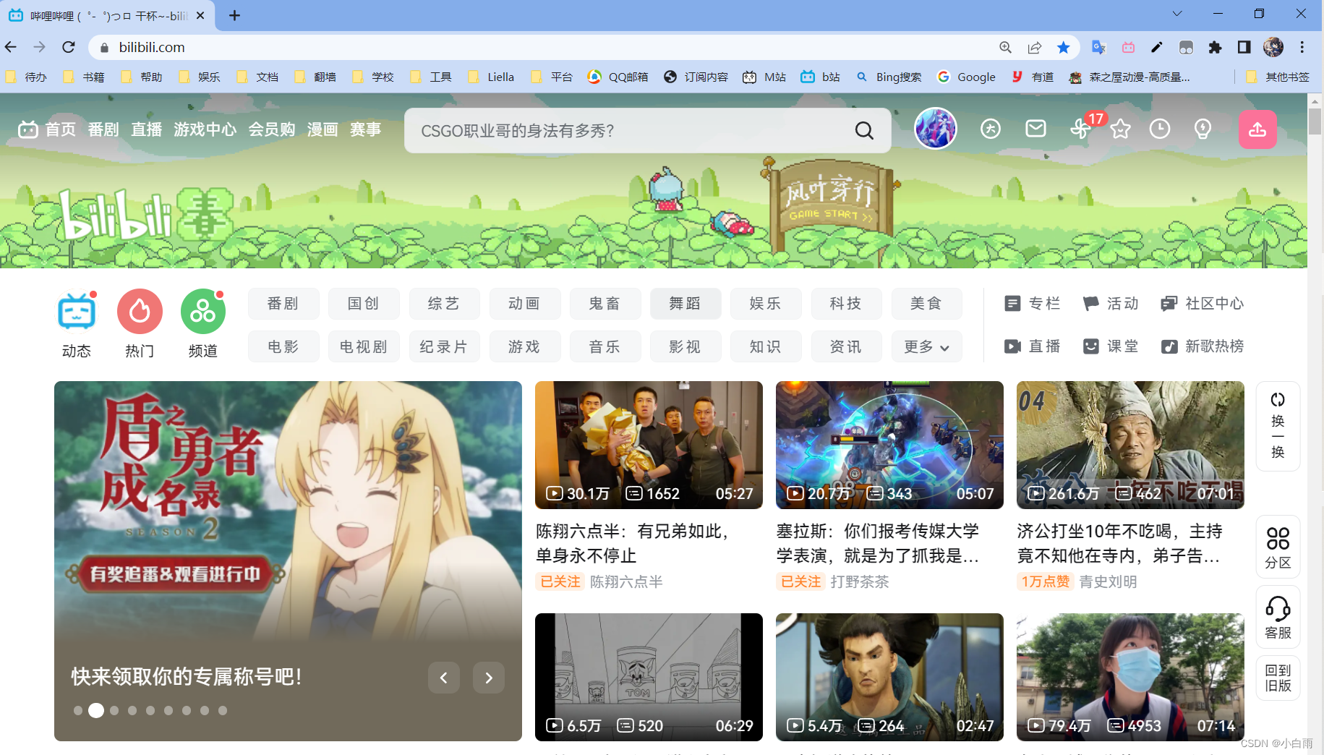Image resolution: width=1324 pixels, height=755 pixels.
Task: Open the 动态 icon below banner
Action: tap(77, 312)
